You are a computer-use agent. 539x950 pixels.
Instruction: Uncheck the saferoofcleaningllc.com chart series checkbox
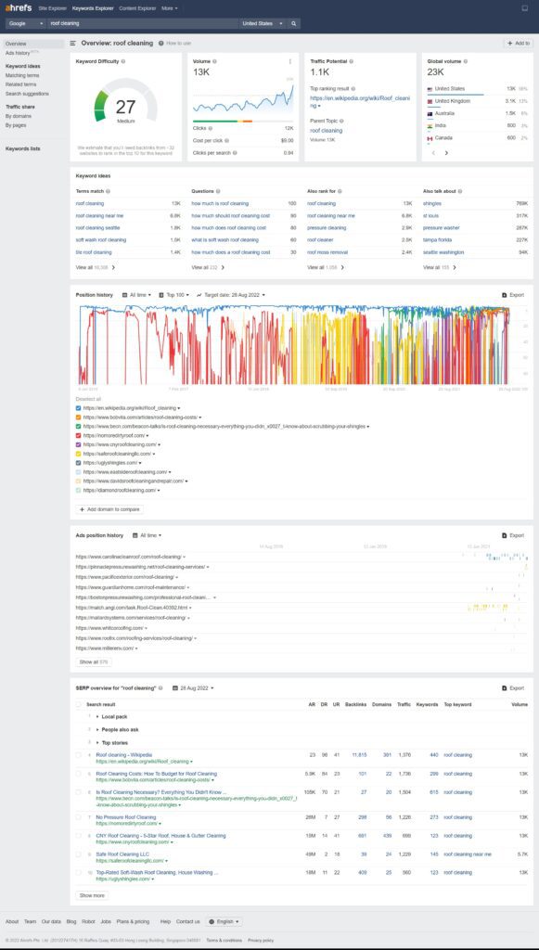click(78, 454)
